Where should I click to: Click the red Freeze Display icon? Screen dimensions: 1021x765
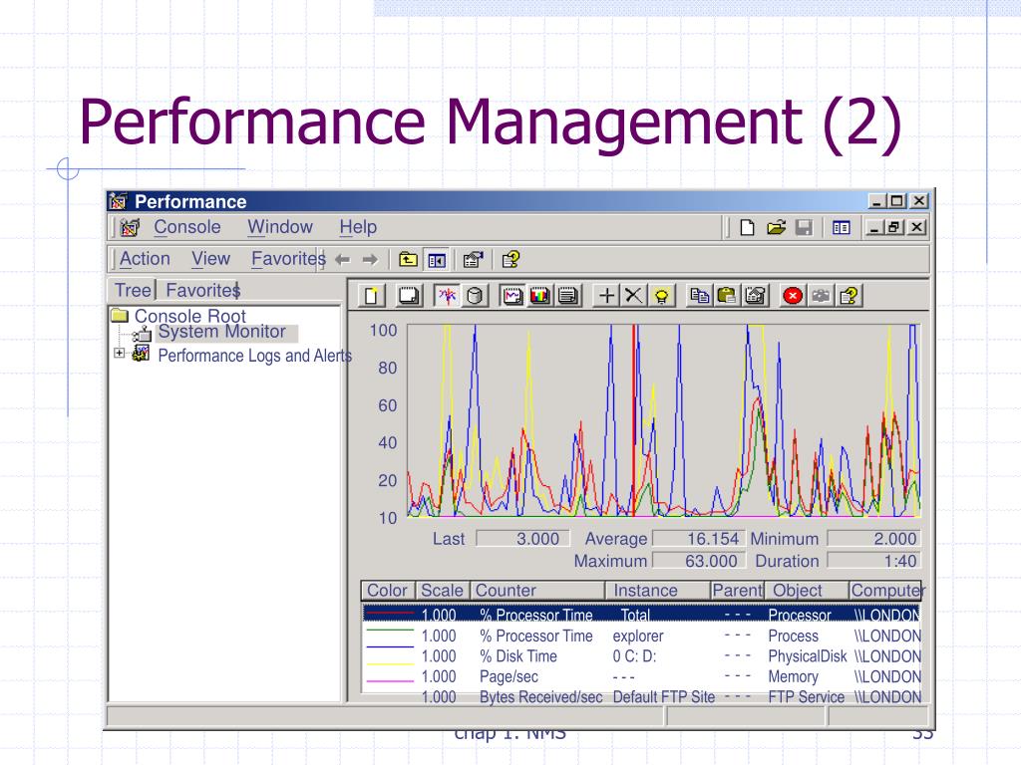coord(793,296)
